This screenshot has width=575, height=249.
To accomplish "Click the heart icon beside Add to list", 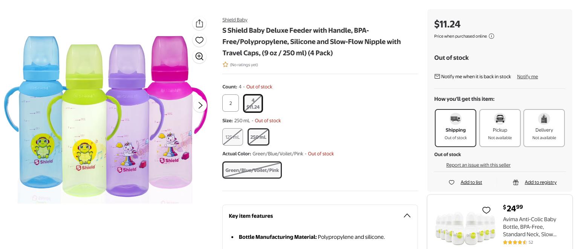I will click(x=451, y=182).
